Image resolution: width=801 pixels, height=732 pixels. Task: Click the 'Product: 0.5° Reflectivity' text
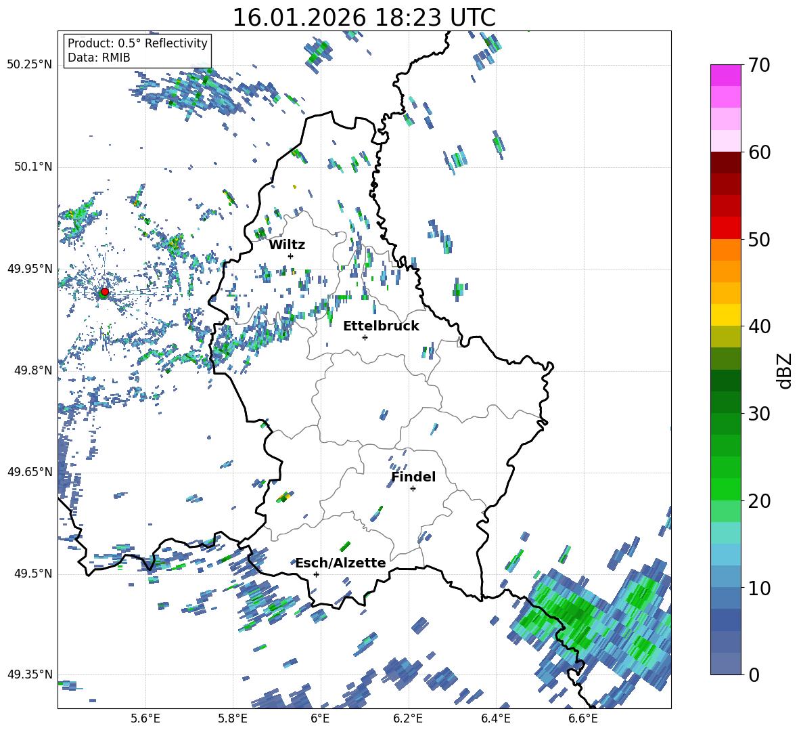pyautogui.click(x=137, y=43)
